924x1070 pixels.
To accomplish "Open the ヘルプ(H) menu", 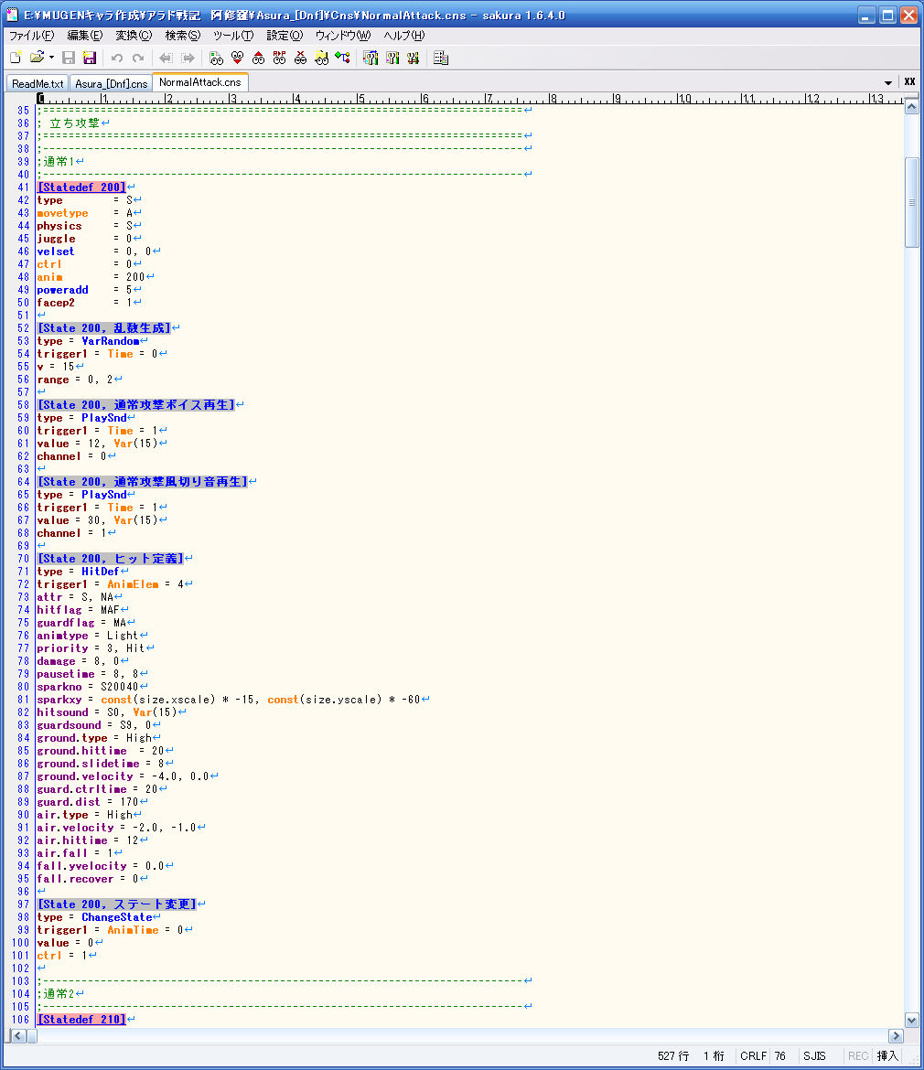I will pos(404,36).
